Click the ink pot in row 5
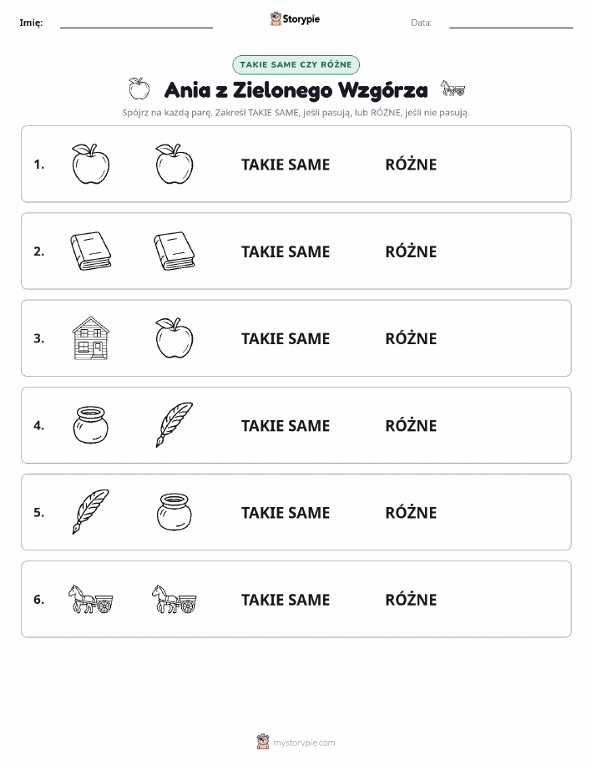 point(175,511)
